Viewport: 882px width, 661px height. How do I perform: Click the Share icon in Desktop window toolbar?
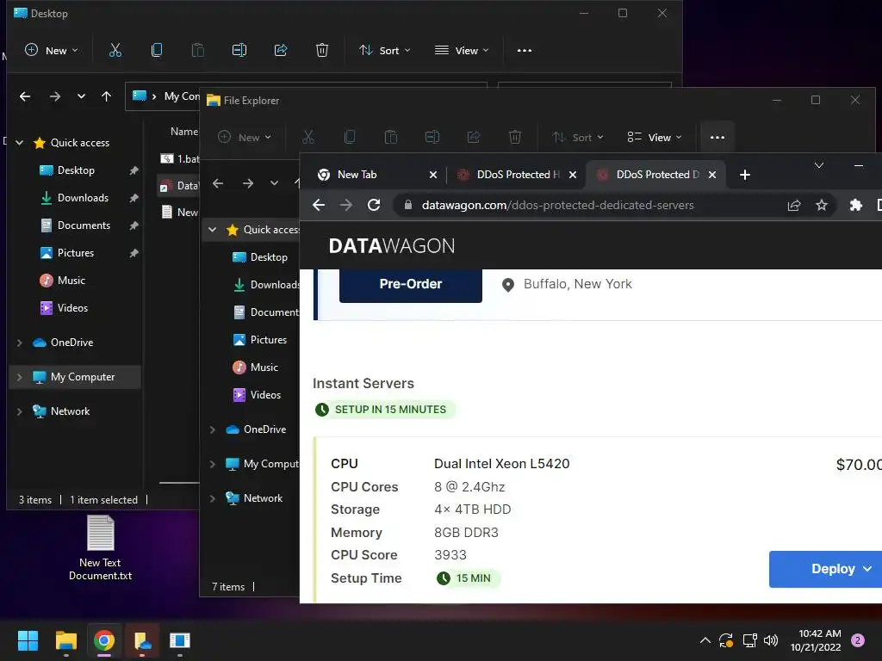tap(281, 51)
